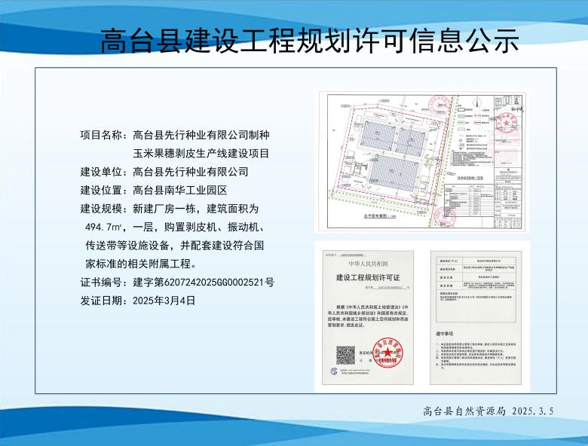This screenshot has height=446, width=588.
Task: Open the permit details page image with 遵守事项
Action: point(476,317)
